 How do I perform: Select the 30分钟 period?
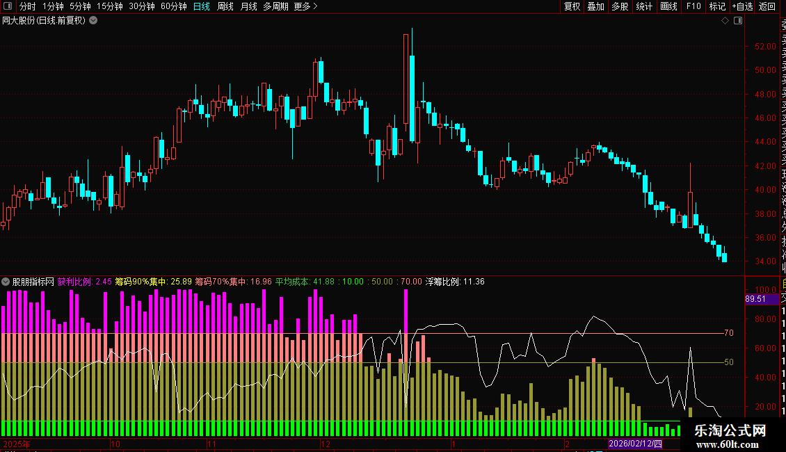click(x=142, y=6)
